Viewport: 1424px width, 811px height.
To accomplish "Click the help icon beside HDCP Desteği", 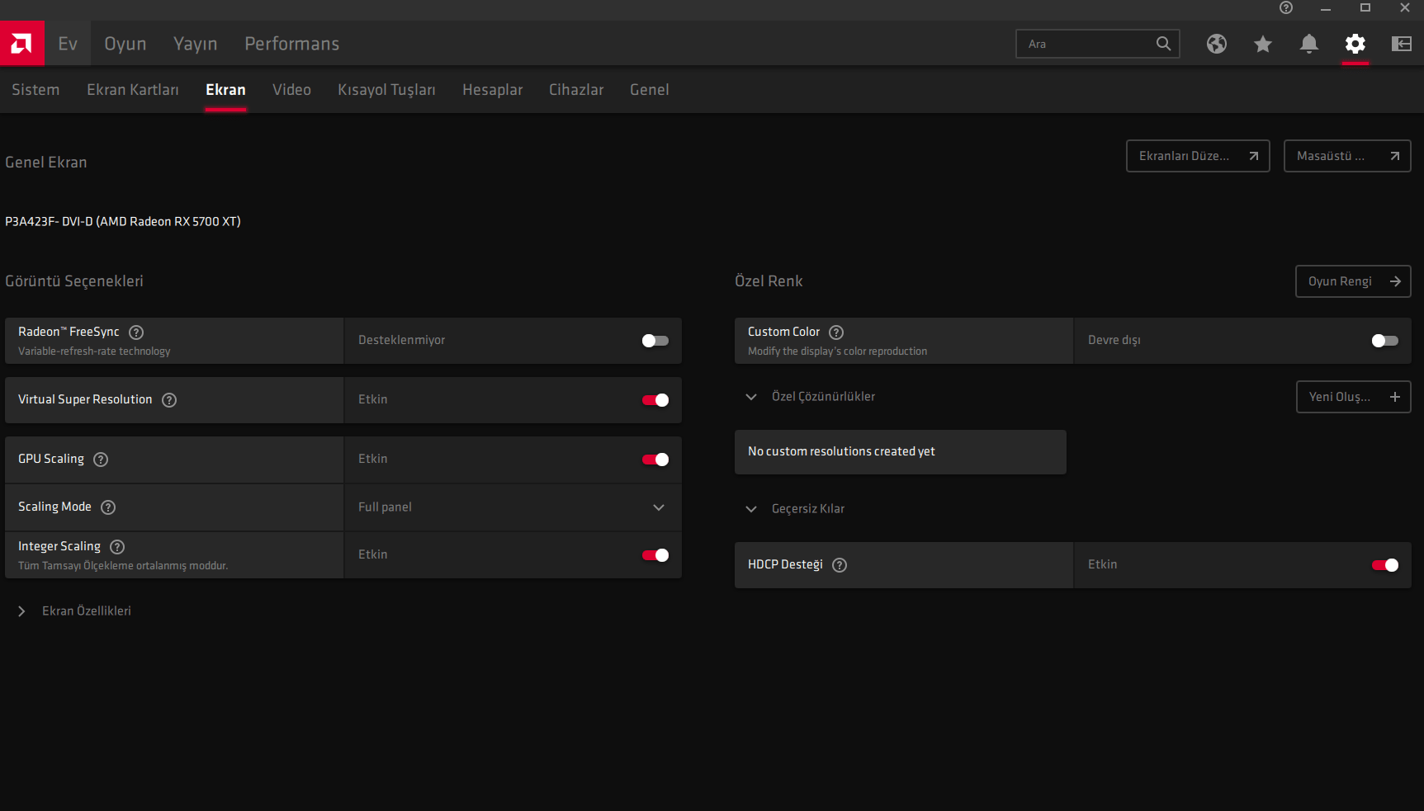I will tap(840, 565).
